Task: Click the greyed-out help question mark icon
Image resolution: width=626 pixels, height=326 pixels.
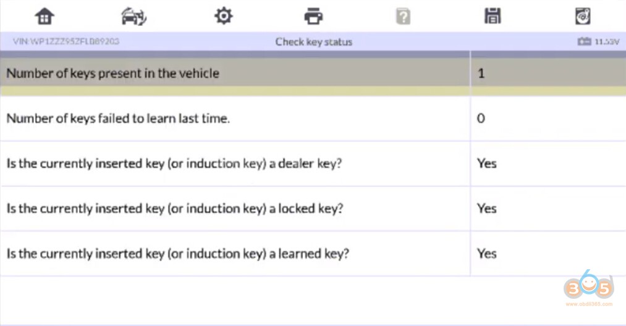Action: click(x=403, y=17)
